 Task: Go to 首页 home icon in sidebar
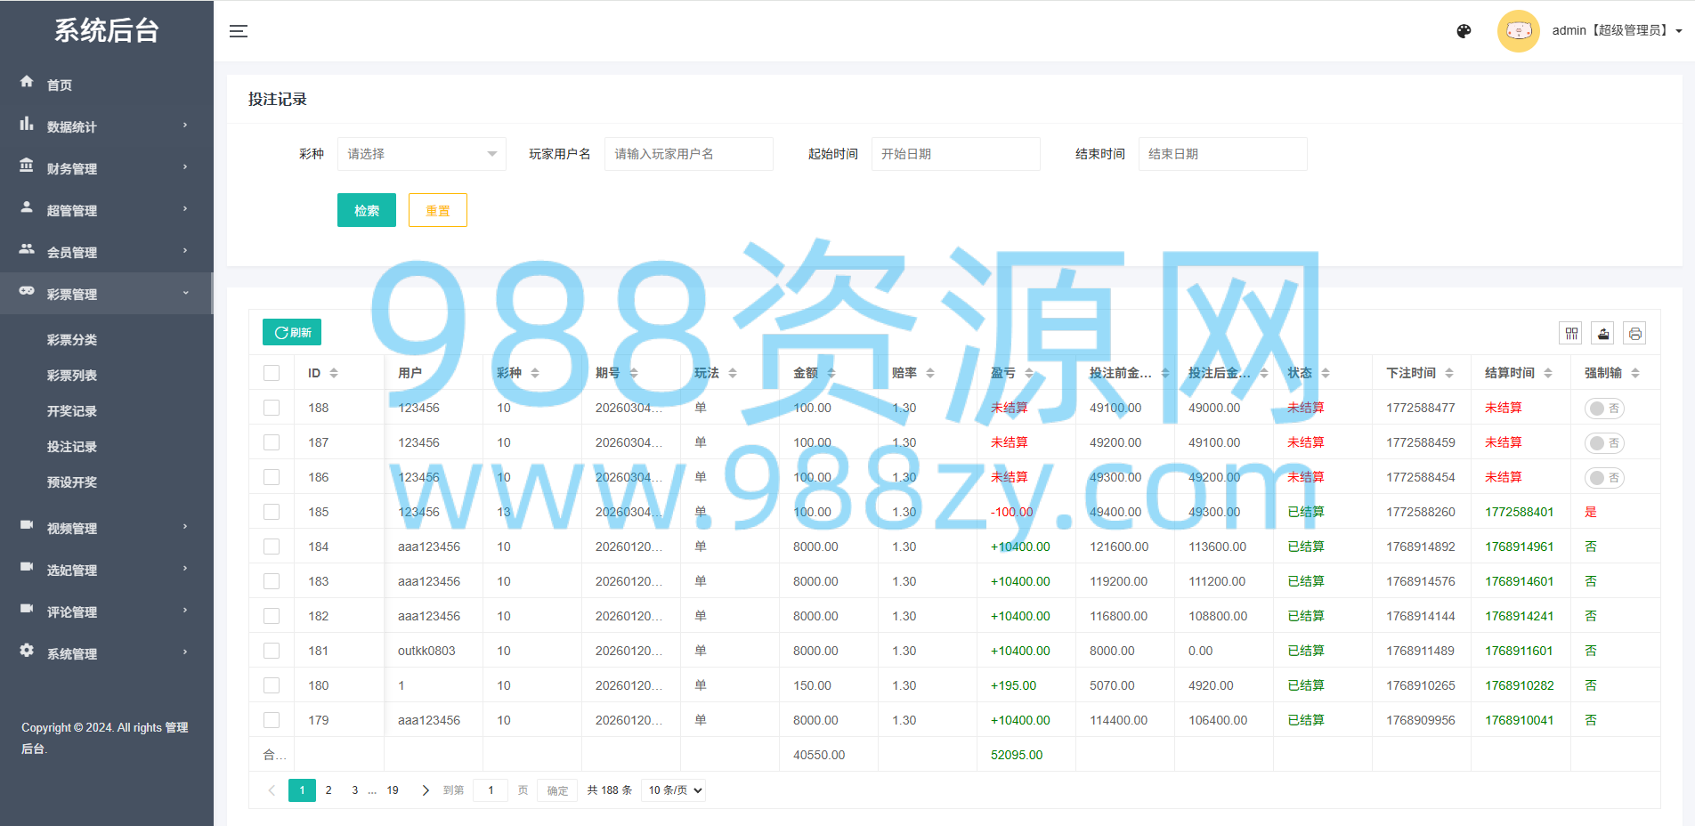coord(27,82)
